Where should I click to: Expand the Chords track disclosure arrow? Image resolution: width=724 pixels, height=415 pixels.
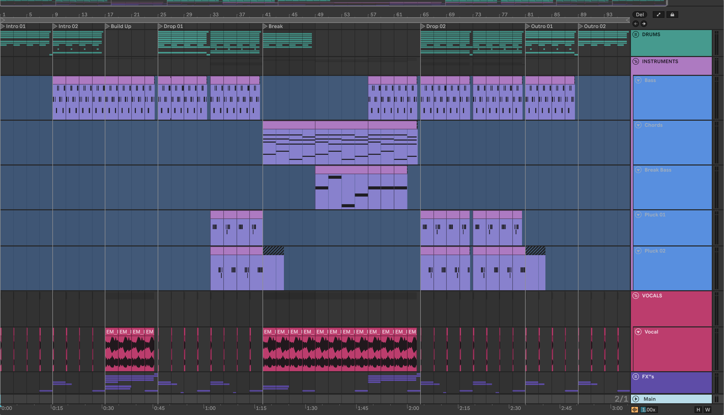click(638, 125)
